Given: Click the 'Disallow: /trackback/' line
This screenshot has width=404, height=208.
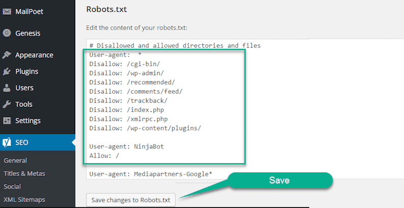Looking at the screenshot, I should 128,101.
